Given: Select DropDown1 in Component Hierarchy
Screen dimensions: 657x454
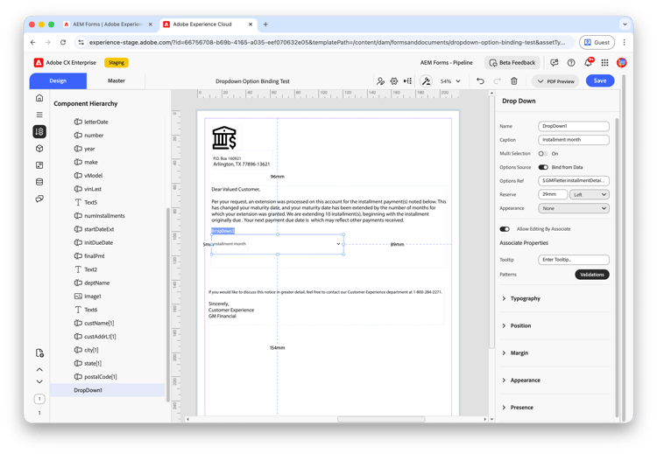Looking at the screenshot, I should 108,390.
